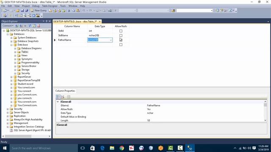Open Microsoft Edge from the taskbar
Viewport: 271px width, 152px height.
[102, 148]
